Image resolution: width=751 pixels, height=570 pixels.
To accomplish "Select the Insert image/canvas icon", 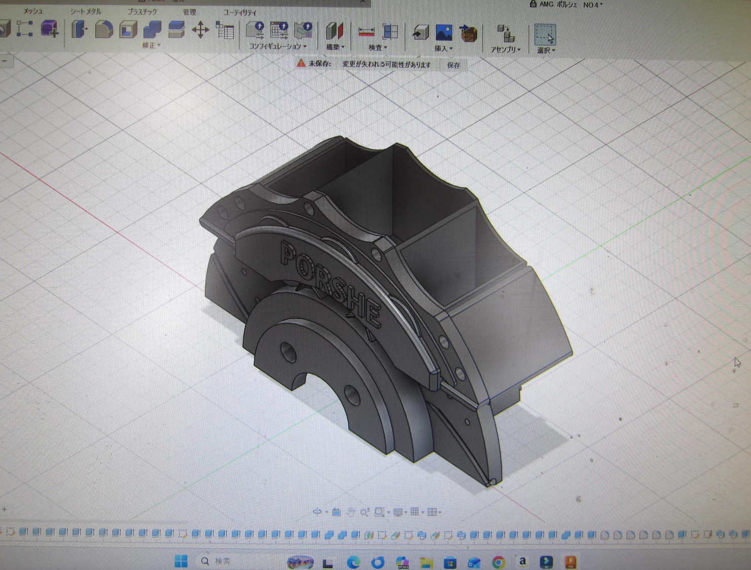I will [444, 32].
